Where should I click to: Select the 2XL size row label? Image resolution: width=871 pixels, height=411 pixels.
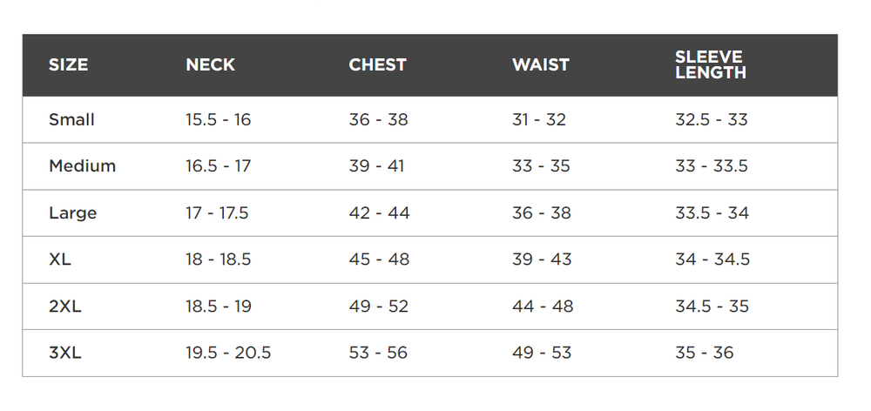point(64,307)
